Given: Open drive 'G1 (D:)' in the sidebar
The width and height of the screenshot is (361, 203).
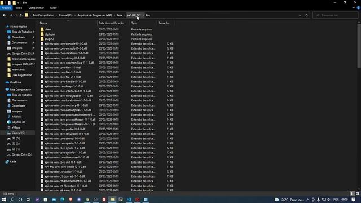Looking at the screenshot, I should click(x=16, y=138).
